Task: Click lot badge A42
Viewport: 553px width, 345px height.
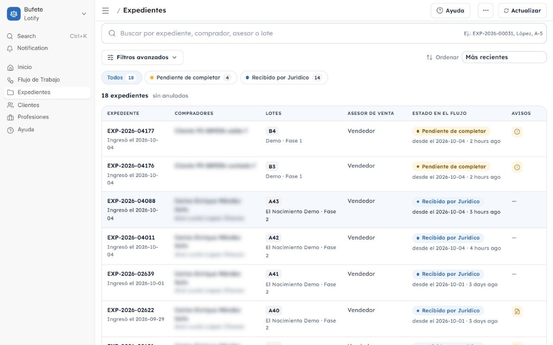Action: pos(274,238)
